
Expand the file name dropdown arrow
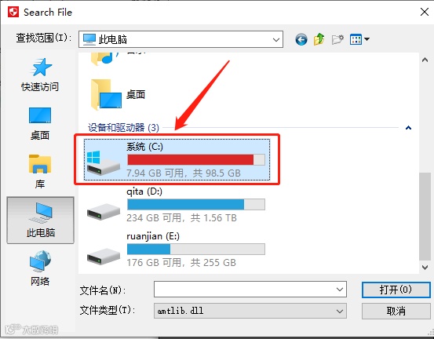tap(340, 290)
